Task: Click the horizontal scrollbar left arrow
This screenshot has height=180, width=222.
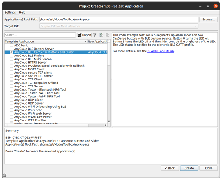Action: [x=6, y=125]
